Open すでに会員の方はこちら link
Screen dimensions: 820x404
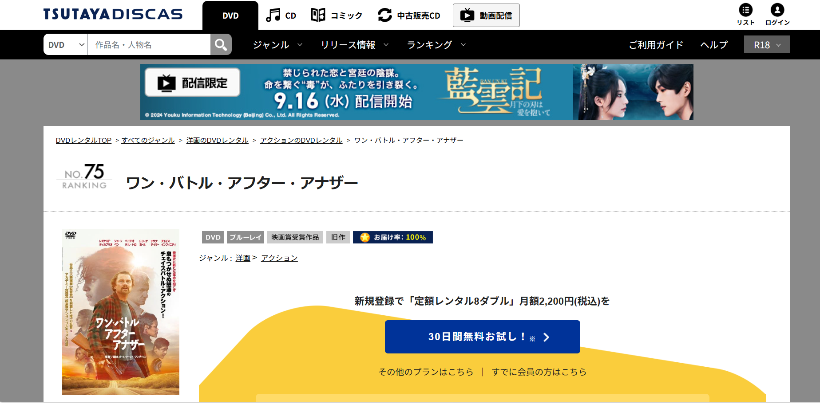[539, 372]
